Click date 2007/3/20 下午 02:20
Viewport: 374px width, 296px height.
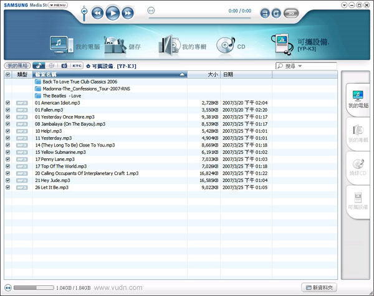[245, 110]
